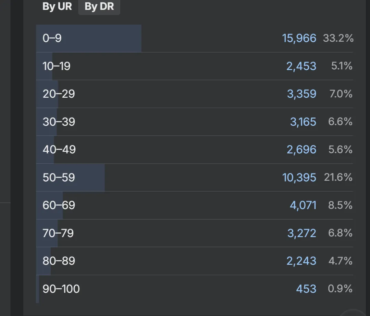
Task: Select the 10–19 range label
Action: pos(57,66)
